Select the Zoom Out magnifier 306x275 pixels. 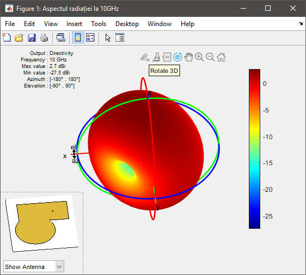(x=210, y=57)
